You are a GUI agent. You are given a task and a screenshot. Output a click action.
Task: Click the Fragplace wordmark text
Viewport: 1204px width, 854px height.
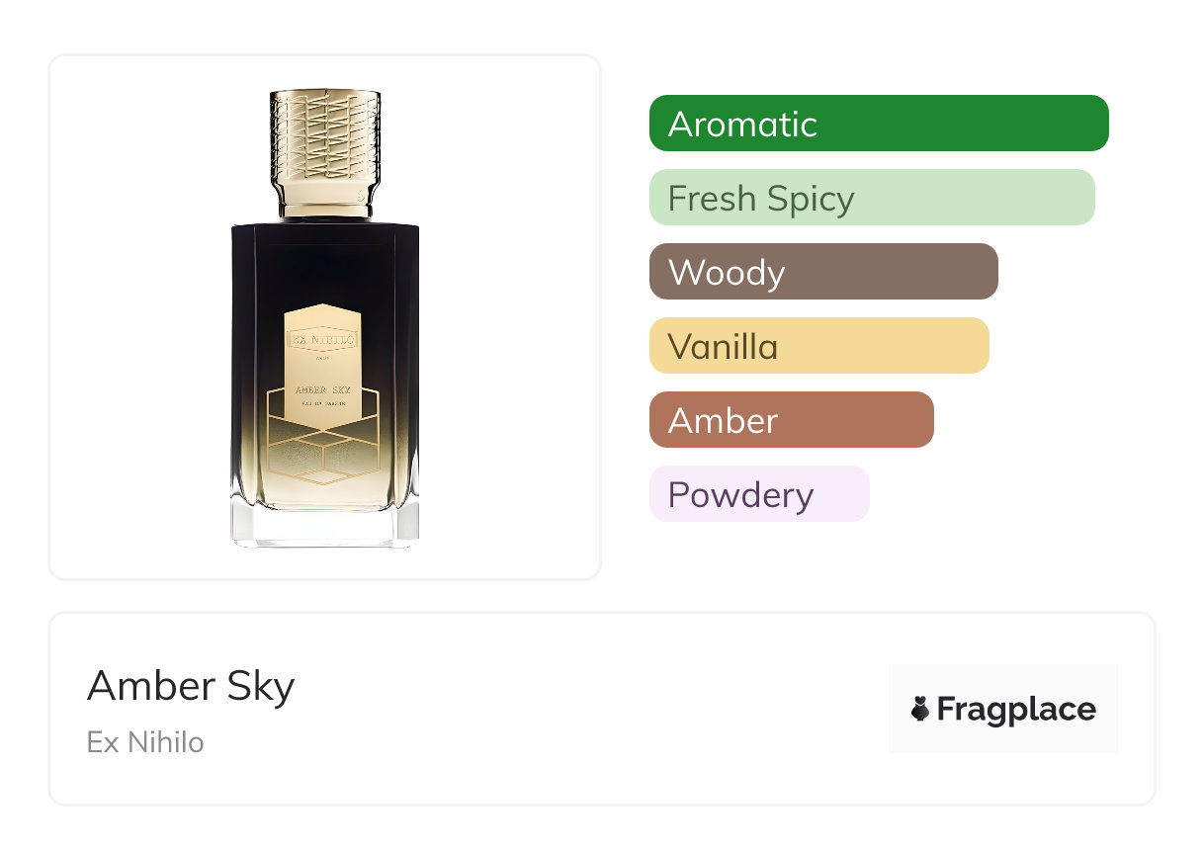point(1016,709)
